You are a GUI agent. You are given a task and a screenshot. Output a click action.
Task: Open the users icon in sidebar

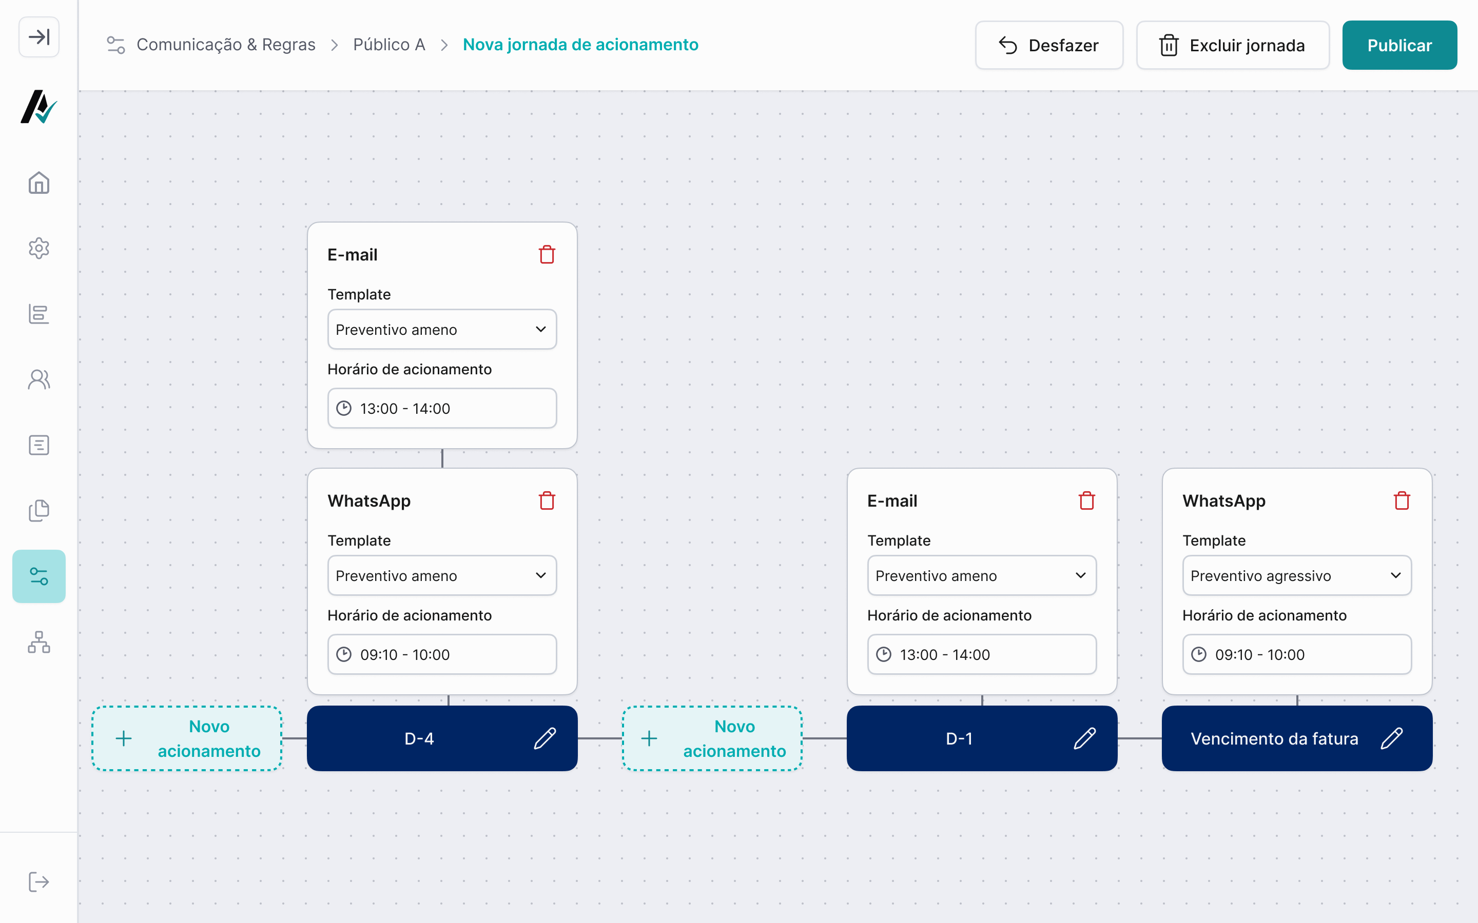(39, 379)
